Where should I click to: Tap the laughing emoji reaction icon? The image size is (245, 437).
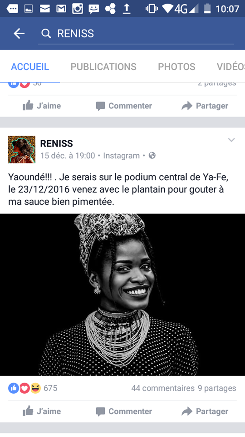(x=36, y=388)
